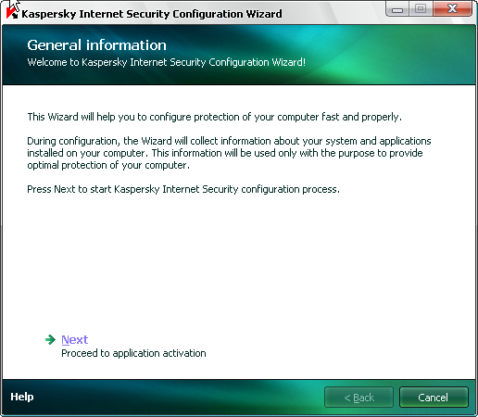This screenshot has height=417, width=478.
Task: Click the Kaspersky logo icon in title bar
Action: [12, 13]
